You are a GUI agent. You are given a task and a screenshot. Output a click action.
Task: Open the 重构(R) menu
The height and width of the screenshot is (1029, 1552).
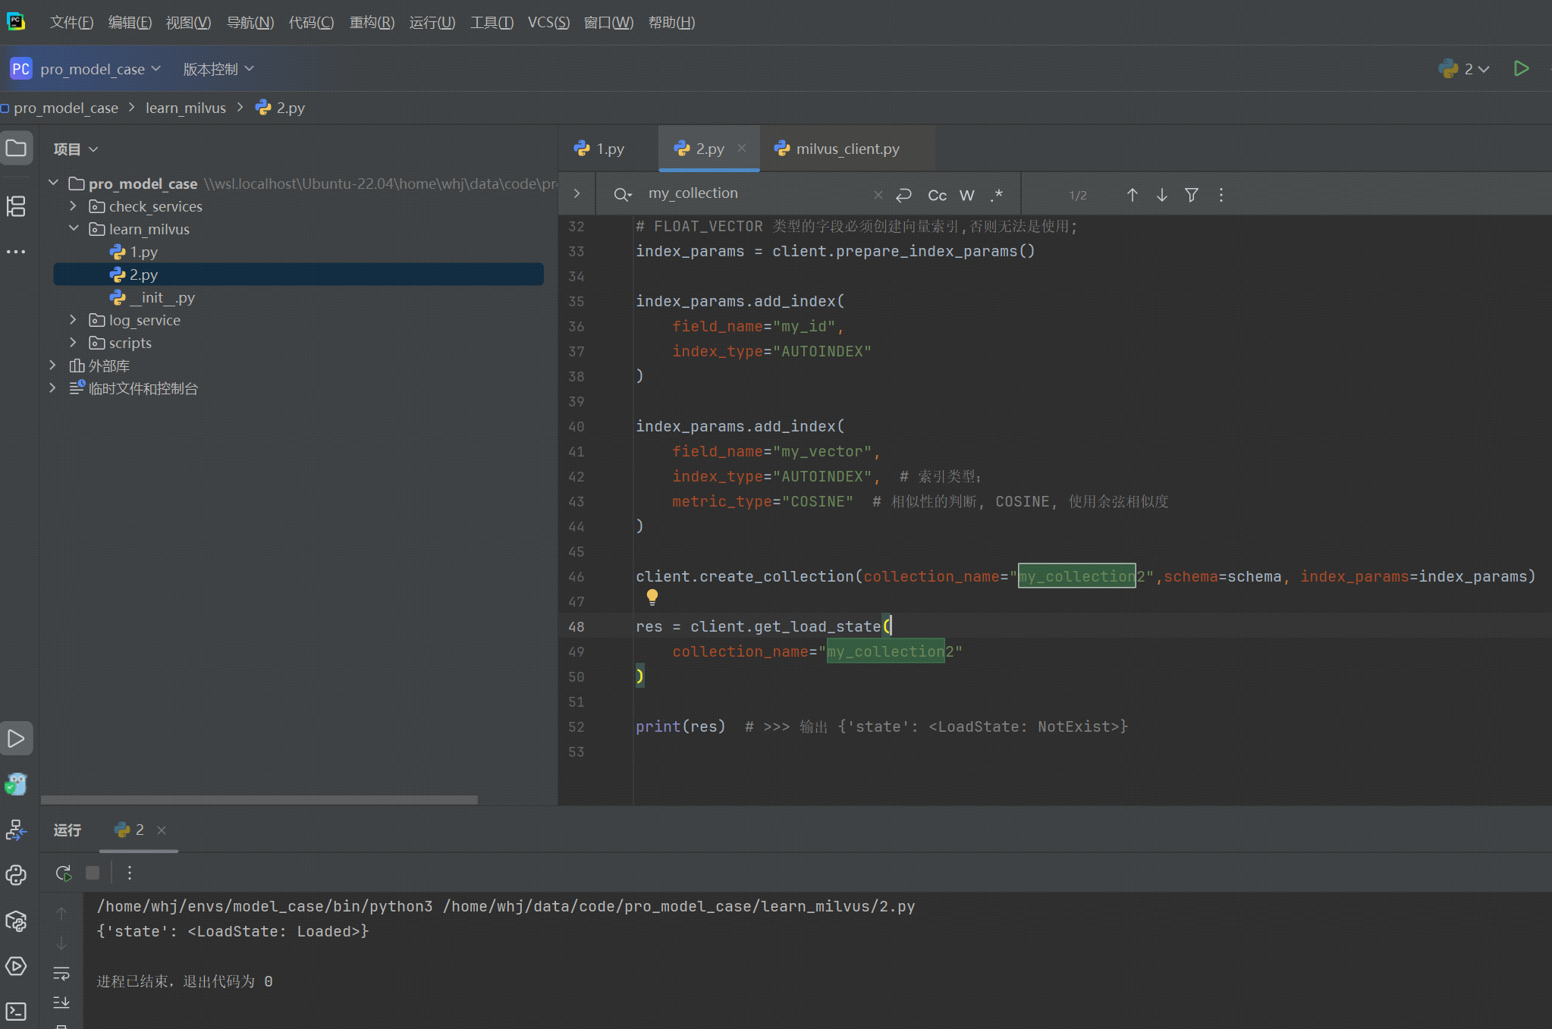click(372, 23)
